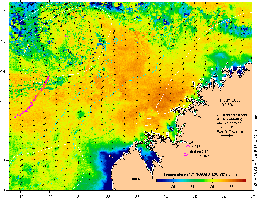Click the '11-Jun 04Z' text line
Screen dimensions: 258x199
[227, 127]
